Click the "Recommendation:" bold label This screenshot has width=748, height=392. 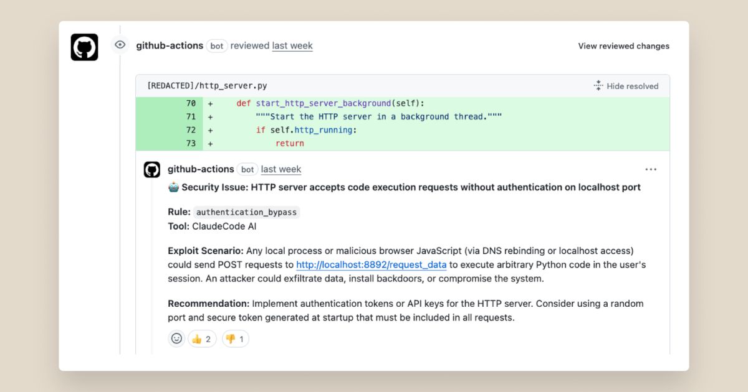pyautogui.click(x=208, y=304)
